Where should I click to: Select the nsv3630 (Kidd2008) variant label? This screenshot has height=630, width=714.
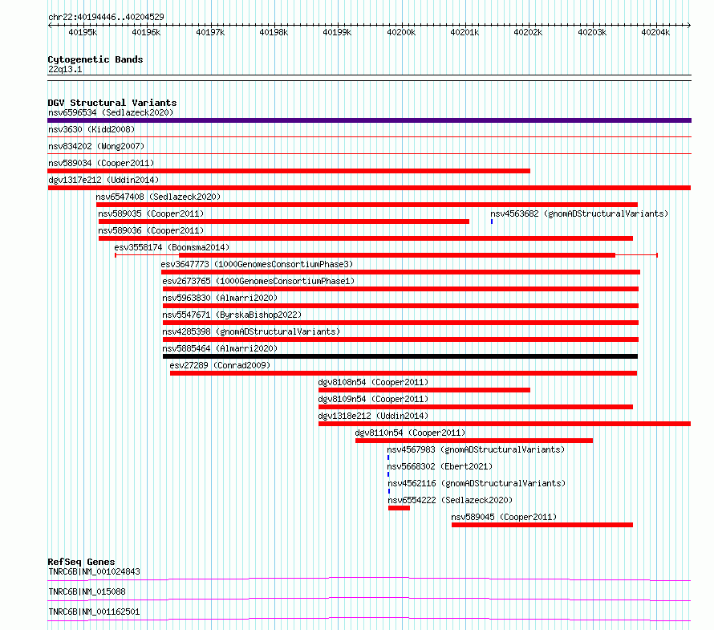tap(91, 129)
